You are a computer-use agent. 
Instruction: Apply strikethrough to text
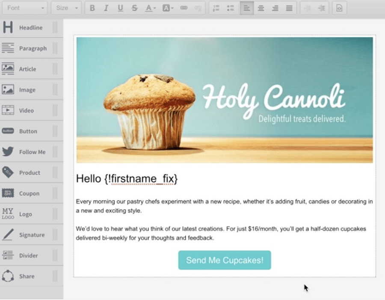135,8
